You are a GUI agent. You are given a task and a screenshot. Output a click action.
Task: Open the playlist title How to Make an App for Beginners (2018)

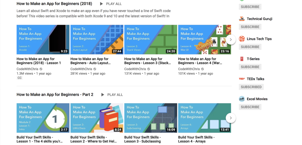(54, 4)
